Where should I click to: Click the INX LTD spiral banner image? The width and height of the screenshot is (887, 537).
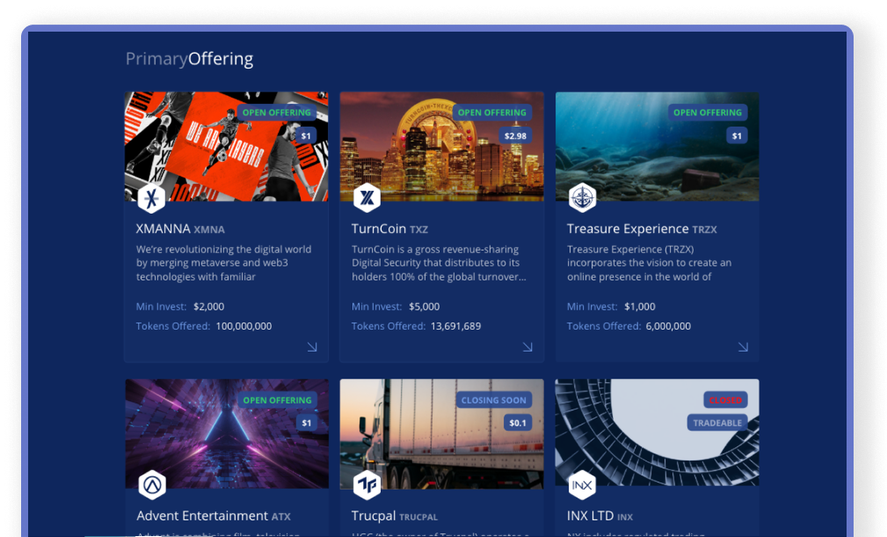[658, 433]
